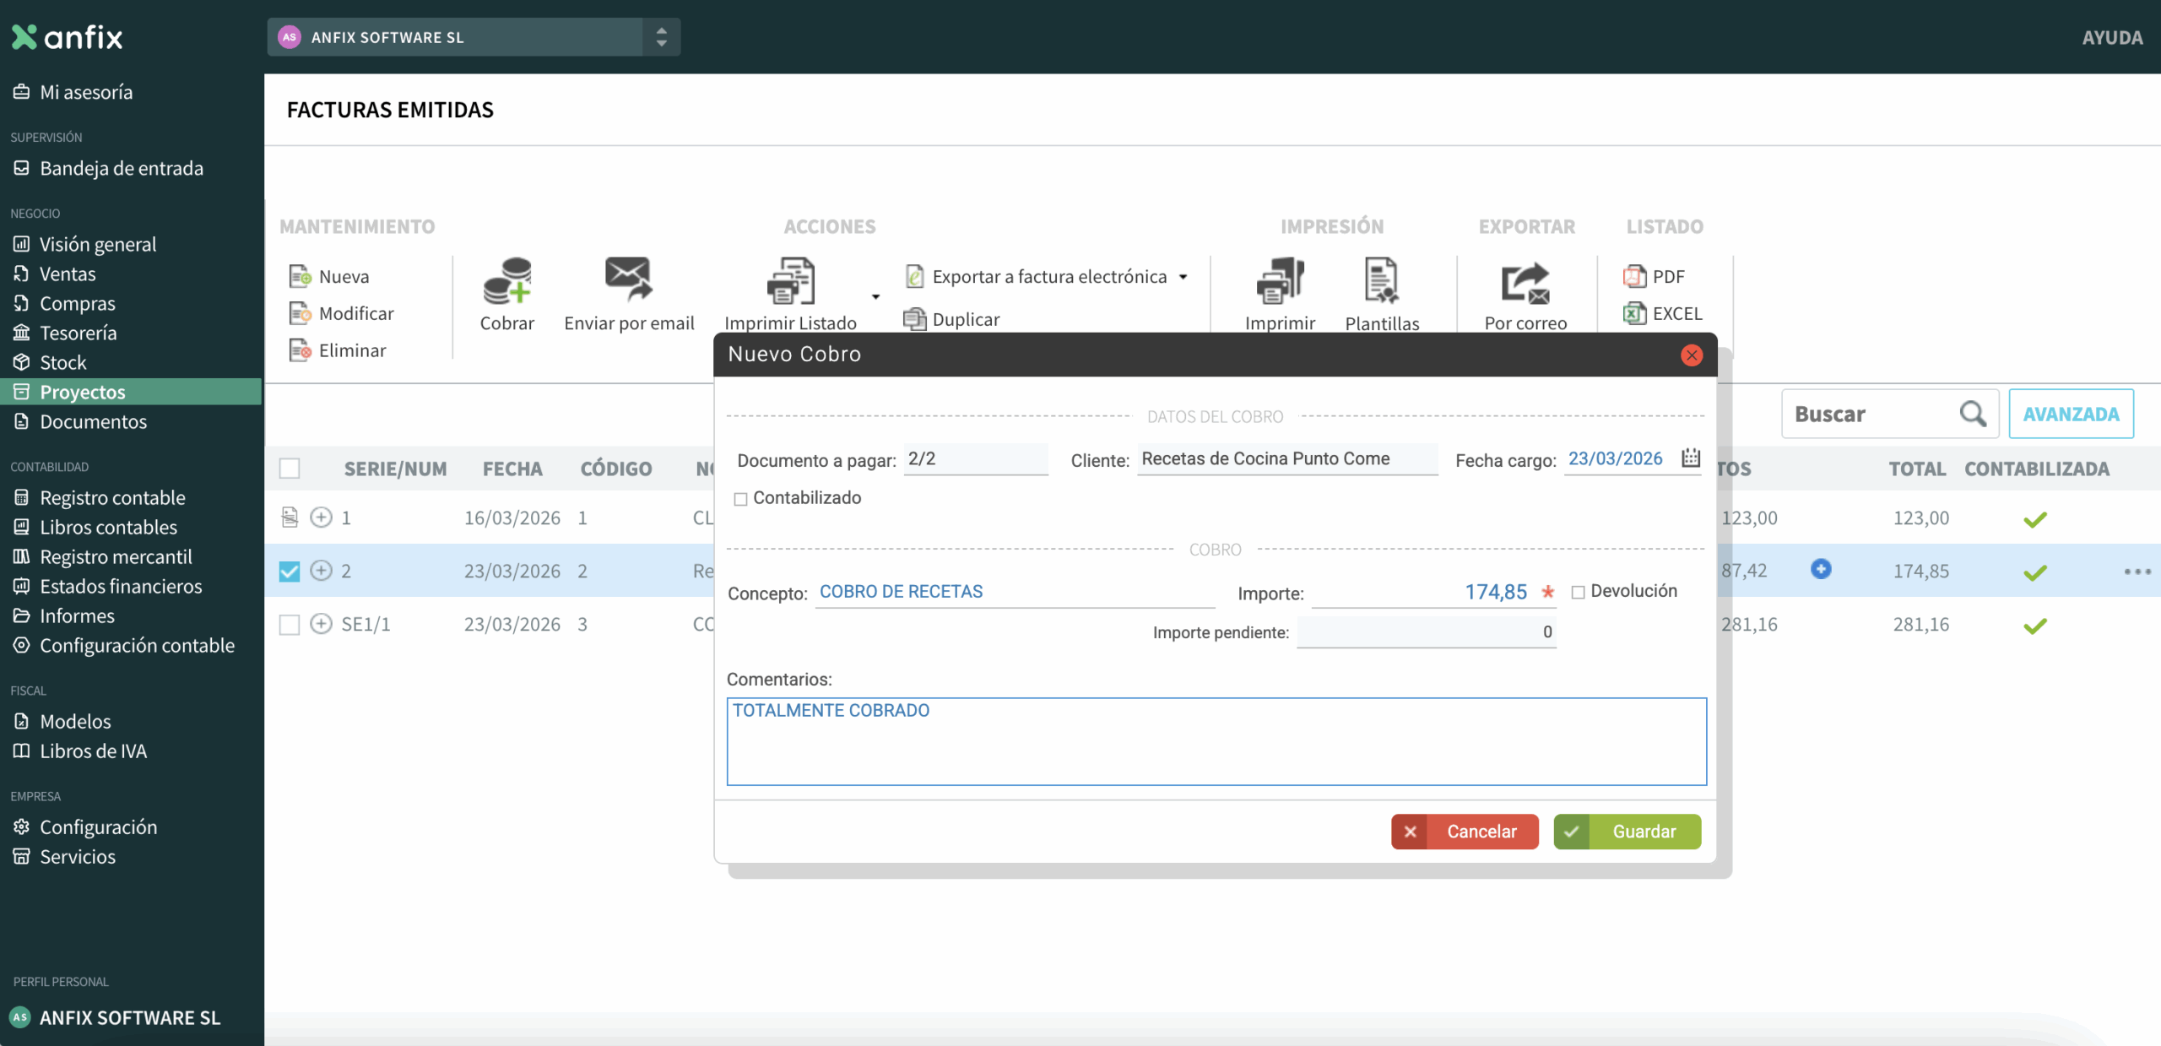The width and height of the screenshot is (2161, 1046).
Task: Open the ANFIX SOFTWARE SL company selector
Action: (473, 37)
